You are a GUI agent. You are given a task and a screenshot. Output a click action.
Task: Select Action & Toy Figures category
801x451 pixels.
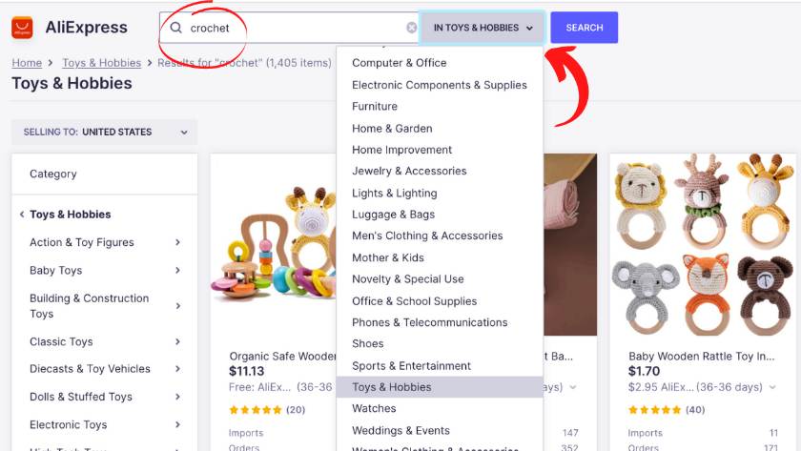tap(82, 242)
